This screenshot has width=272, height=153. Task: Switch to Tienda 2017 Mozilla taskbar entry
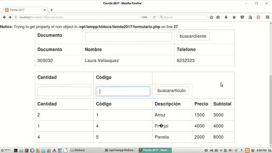[x=155, y=150]
